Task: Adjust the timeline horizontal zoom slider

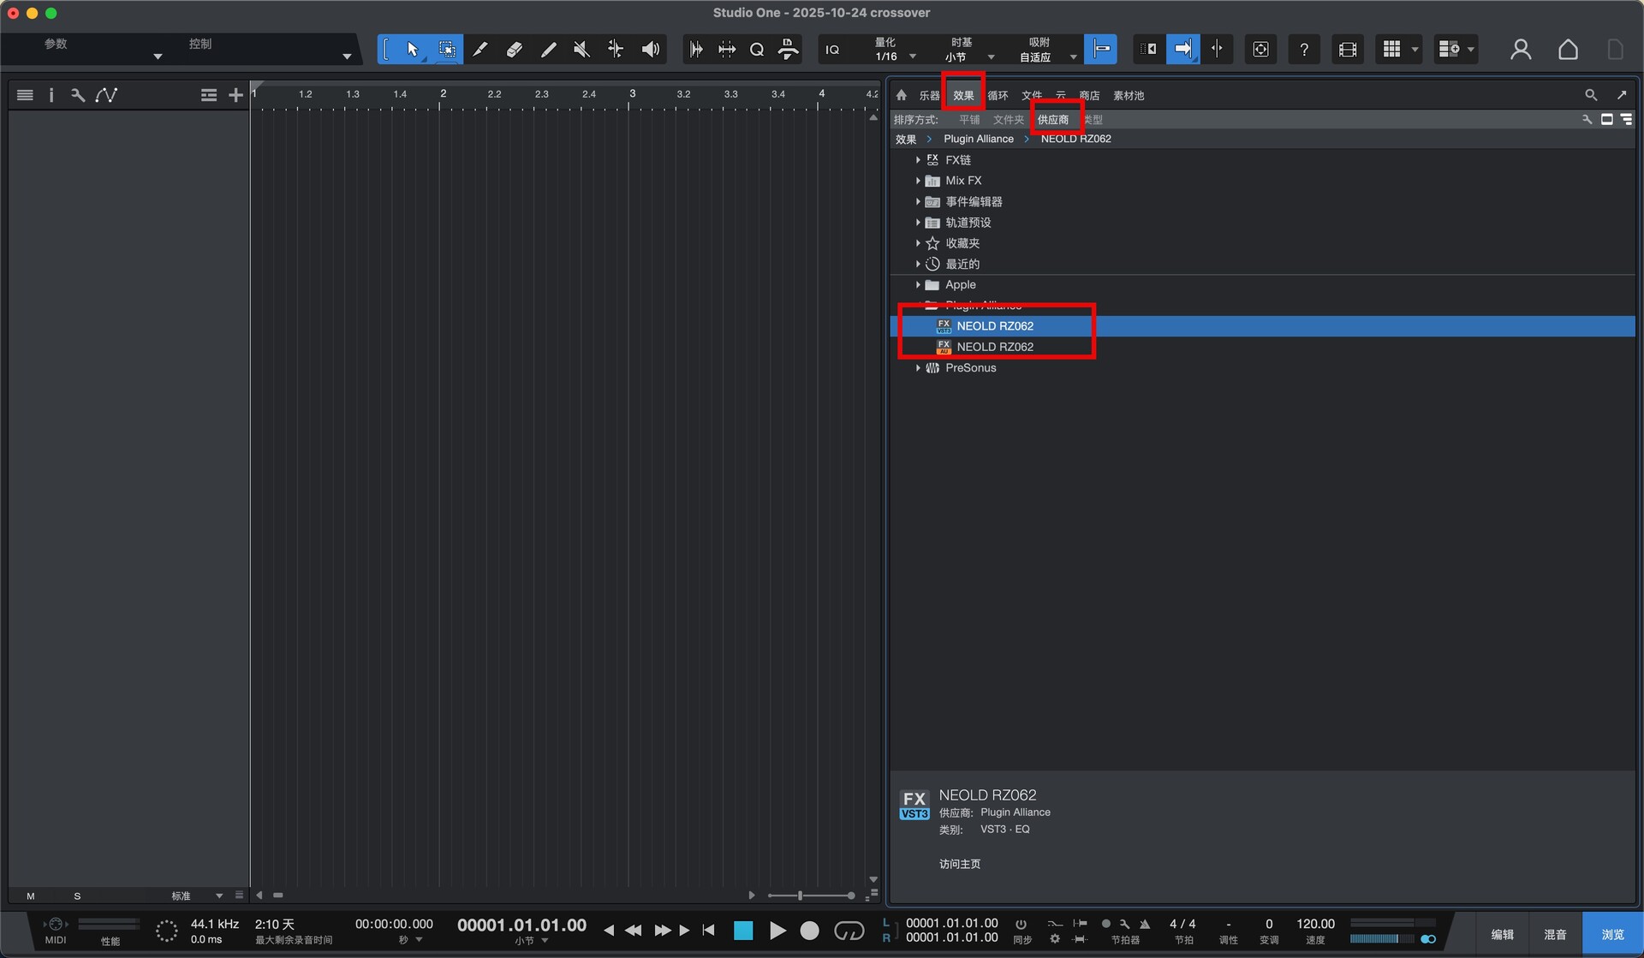Action: pyautogui.click(x=801, y=896)
